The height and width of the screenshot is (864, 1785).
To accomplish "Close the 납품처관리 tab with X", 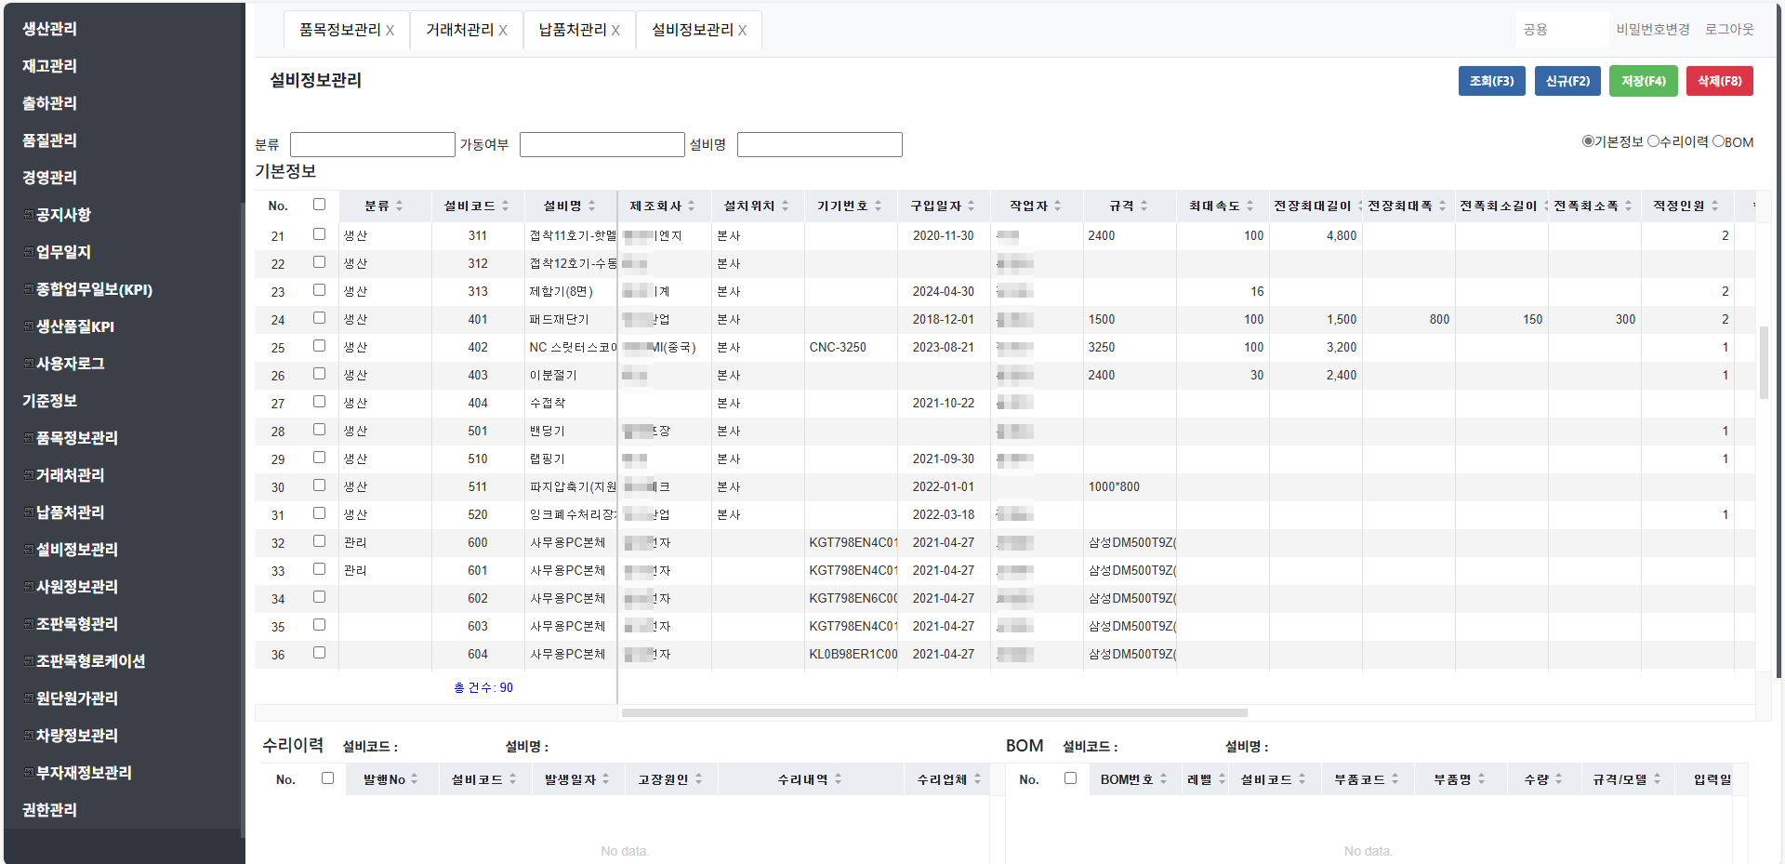I will coord(615,31).
